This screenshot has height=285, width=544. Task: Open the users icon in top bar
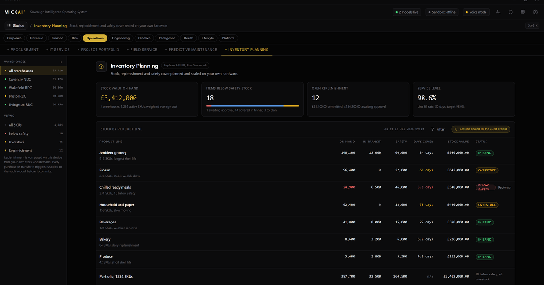pyautogui.click(x=498, y=12)
